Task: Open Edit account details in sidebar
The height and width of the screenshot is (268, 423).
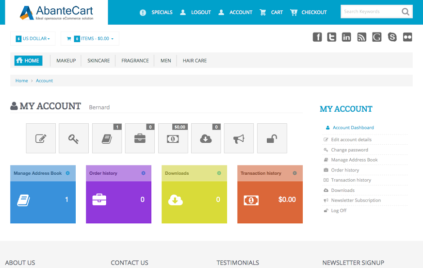Action: click(x=351, y=139)
